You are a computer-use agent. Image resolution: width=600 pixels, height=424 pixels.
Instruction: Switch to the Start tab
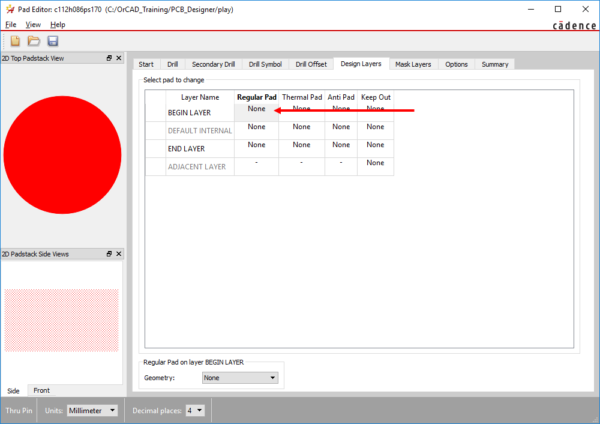[x=146, y=64]
